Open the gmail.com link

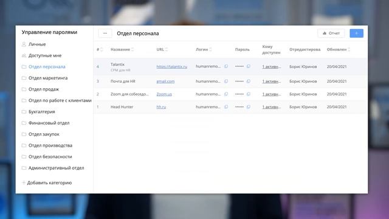click(165, 81)
